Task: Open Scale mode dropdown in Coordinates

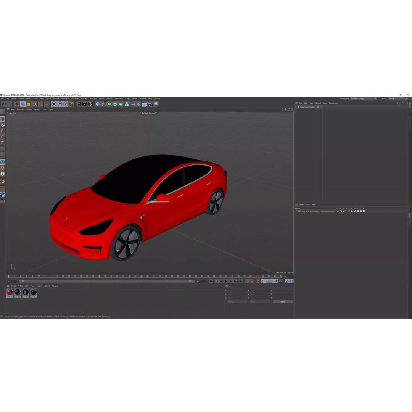Action: tap(260, 302)
